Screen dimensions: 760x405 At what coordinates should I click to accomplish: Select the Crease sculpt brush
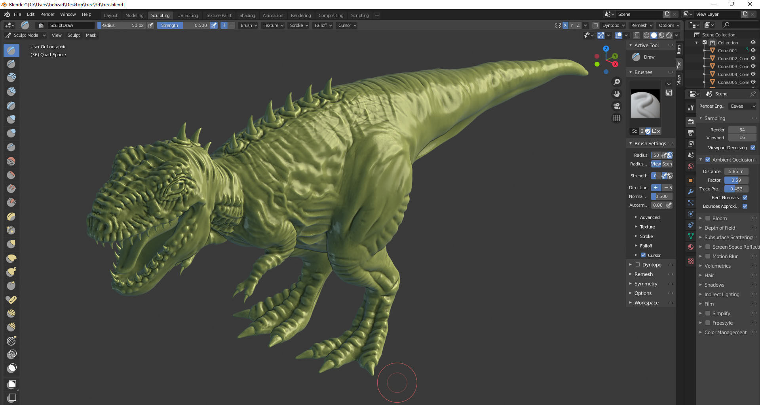pos(11,147)
